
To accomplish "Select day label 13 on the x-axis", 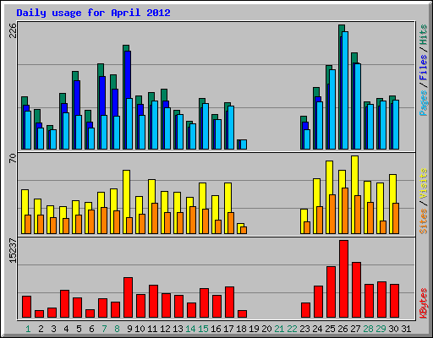I will pos(178,329).
